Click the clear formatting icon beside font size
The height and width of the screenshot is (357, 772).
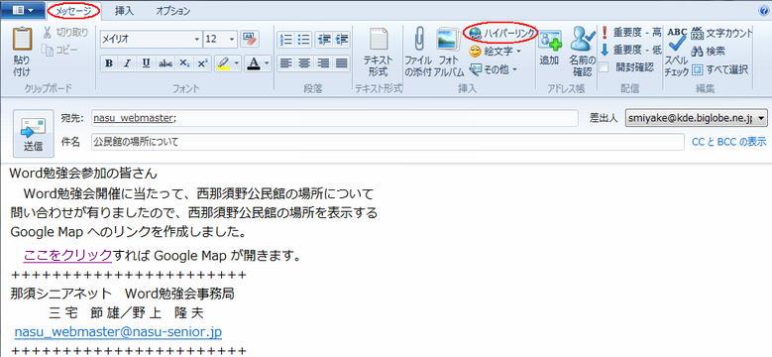point(250,39)
